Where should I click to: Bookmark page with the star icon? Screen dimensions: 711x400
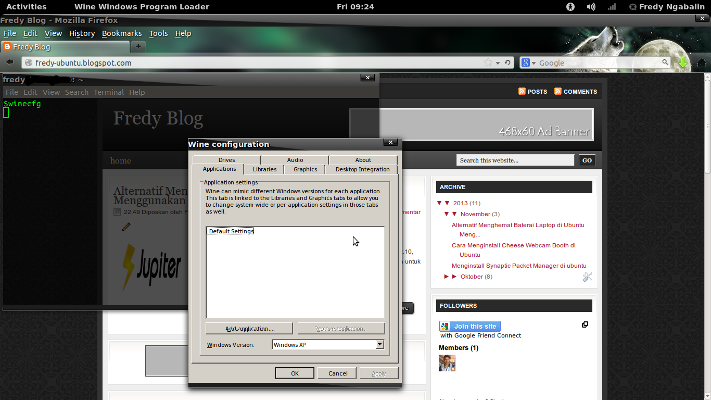point(488,63)
